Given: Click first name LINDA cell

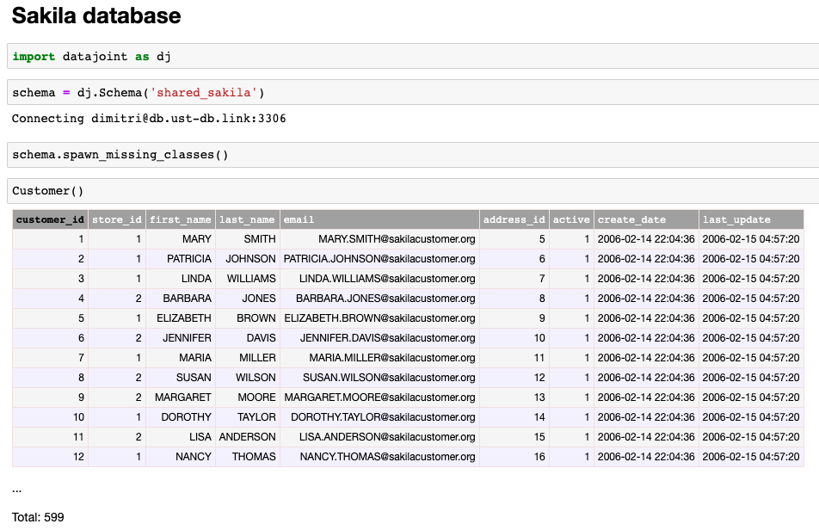Looking at the screenshot, I should tap(180, 279).
